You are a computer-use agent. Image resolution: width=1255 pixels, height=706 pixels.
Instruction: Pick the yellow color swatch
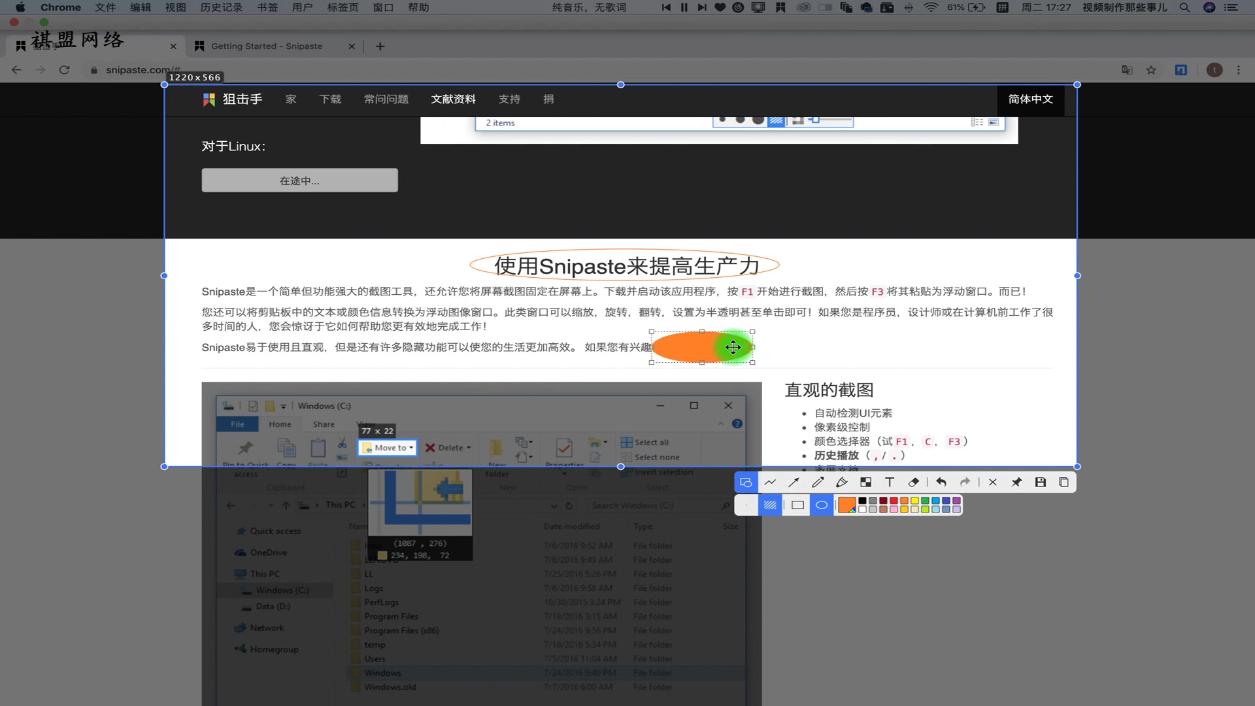tap(914, 501)
